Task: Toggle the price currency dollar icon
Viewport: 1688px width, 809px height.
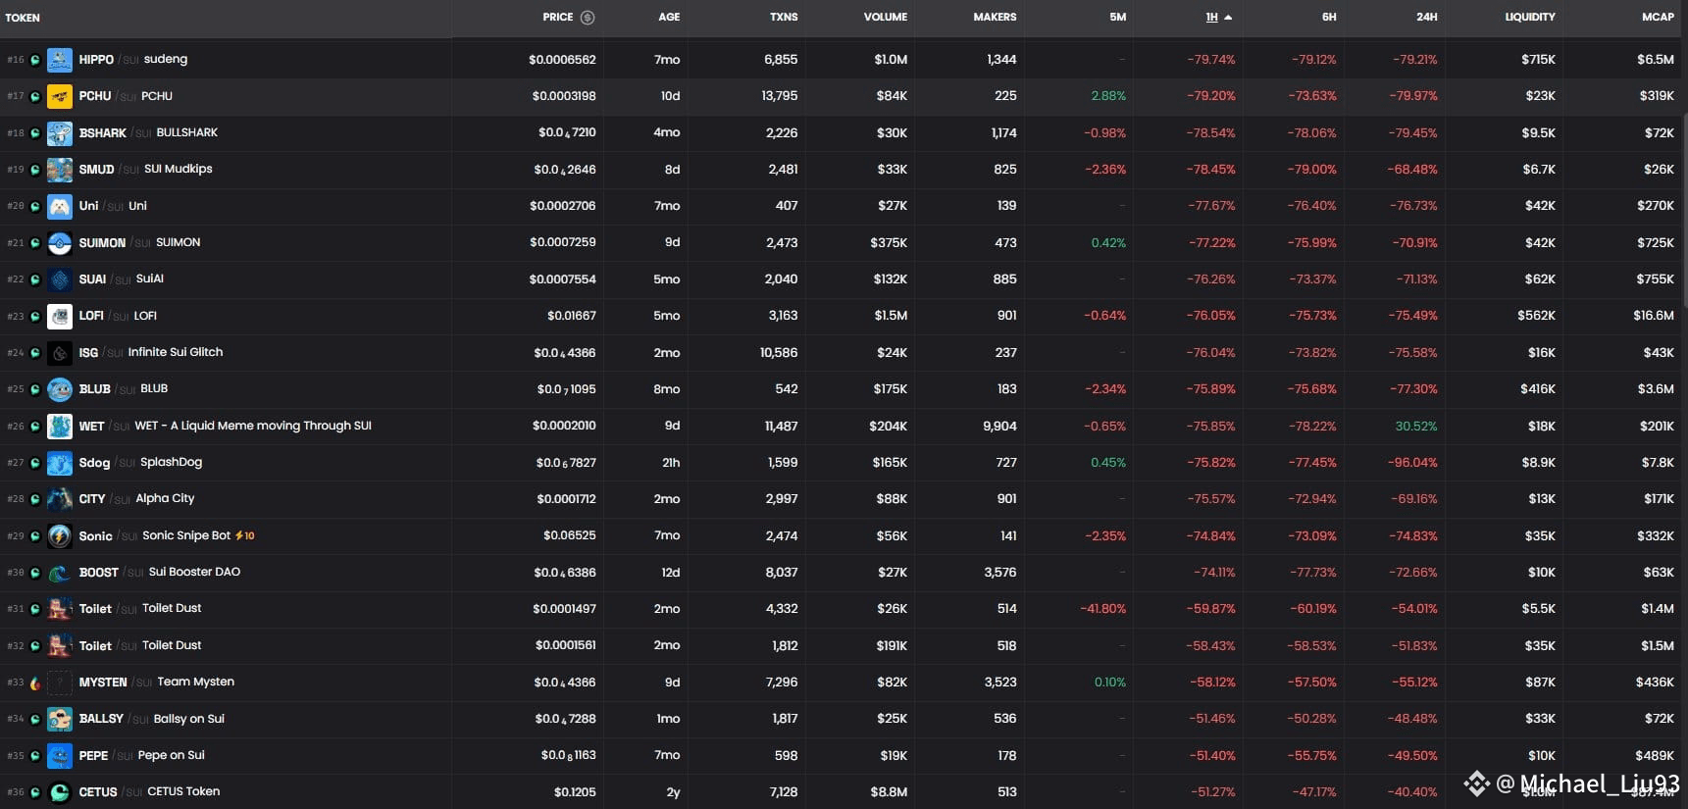Action: [588, 18]
